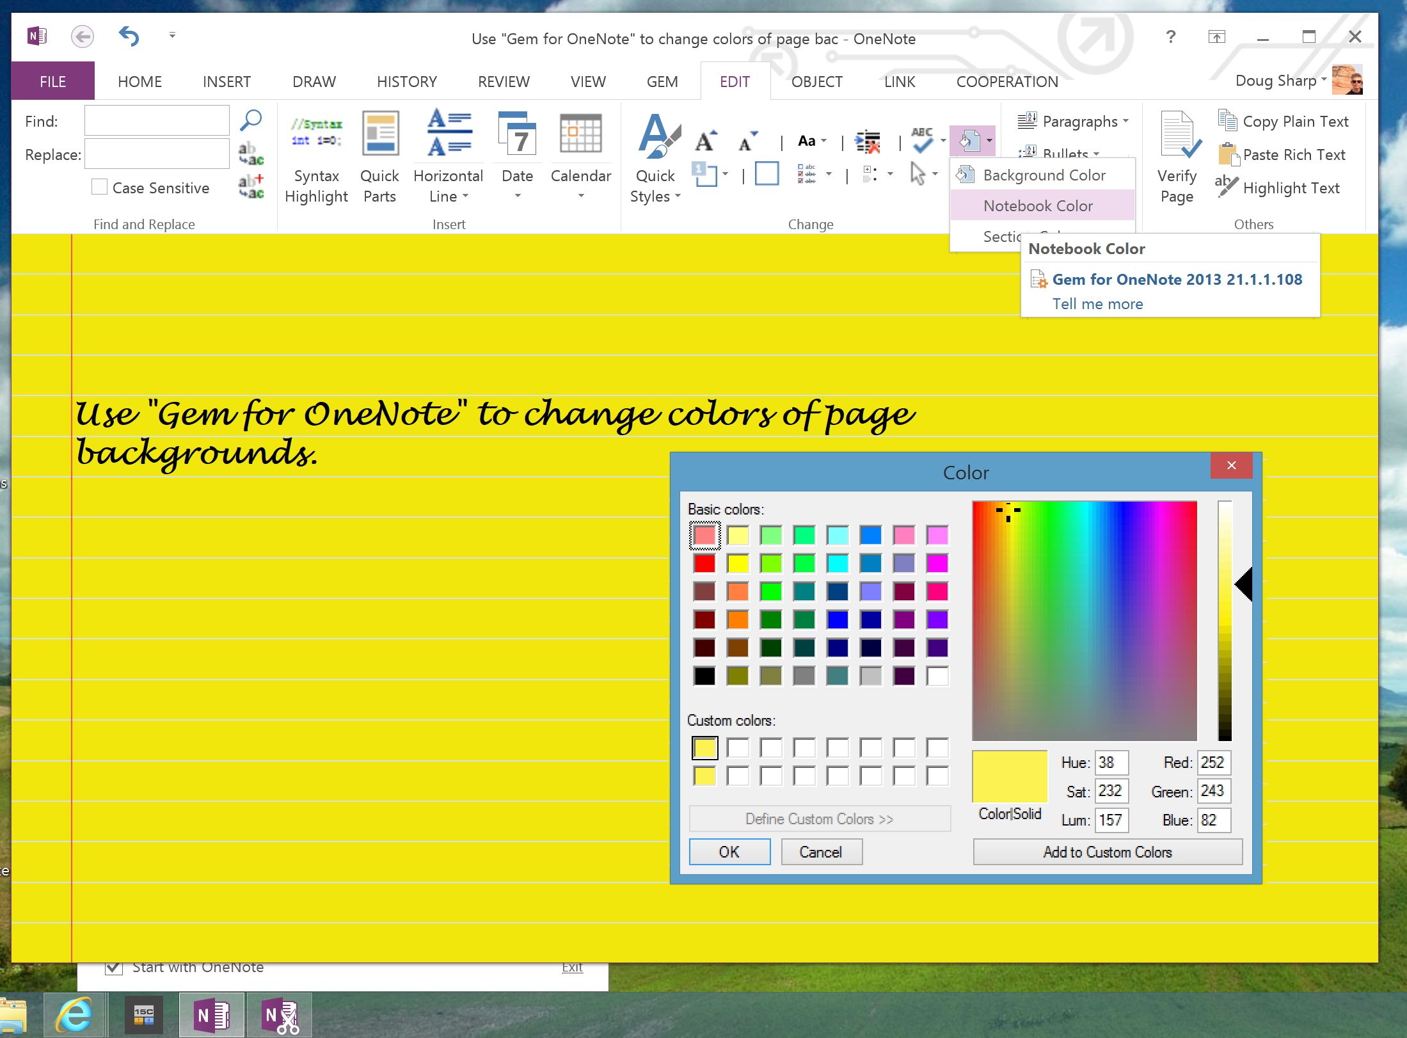Click the Tell me more link
1407x1038 pixels.
point(1098,304)
